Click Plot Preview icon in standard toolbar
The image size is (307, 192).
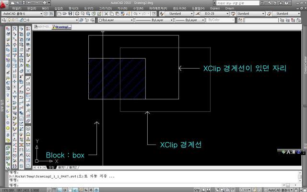pos(83,13)
